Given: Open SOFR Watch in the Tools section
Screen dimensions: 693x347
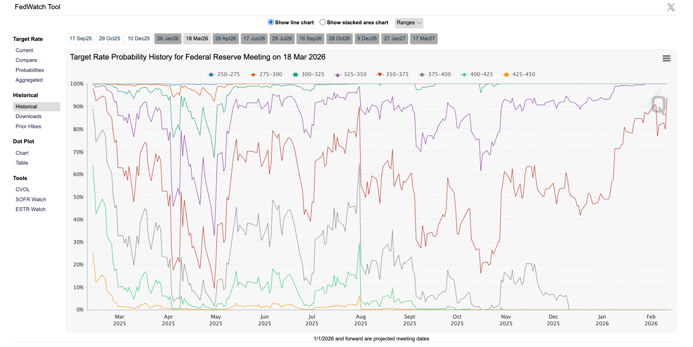Looking at the screenshot, I should pos(31,199).
